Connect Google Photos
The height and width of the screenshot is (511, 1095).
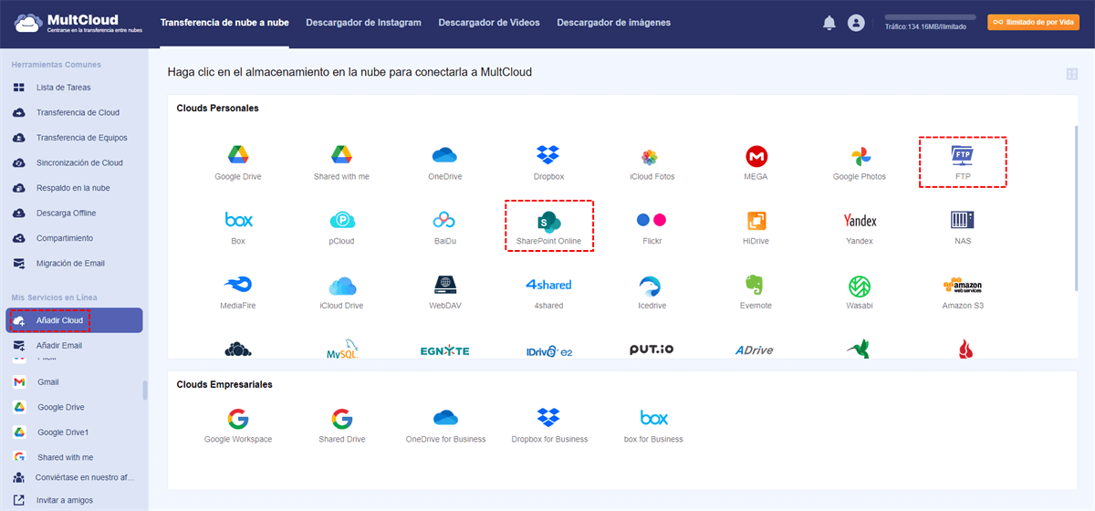(860, 162)
